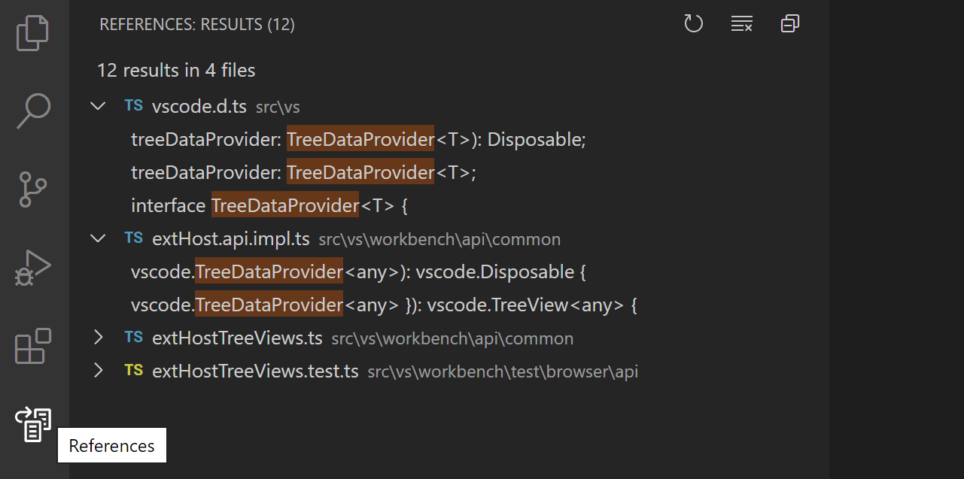Select the vscode.TreeView result in extHost.api.impl.ts

[376, 305]
